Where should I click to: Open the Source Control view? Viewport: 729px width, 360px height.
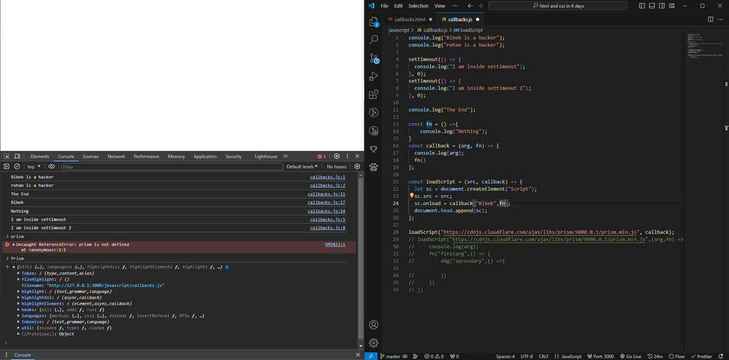click(374, 58)
